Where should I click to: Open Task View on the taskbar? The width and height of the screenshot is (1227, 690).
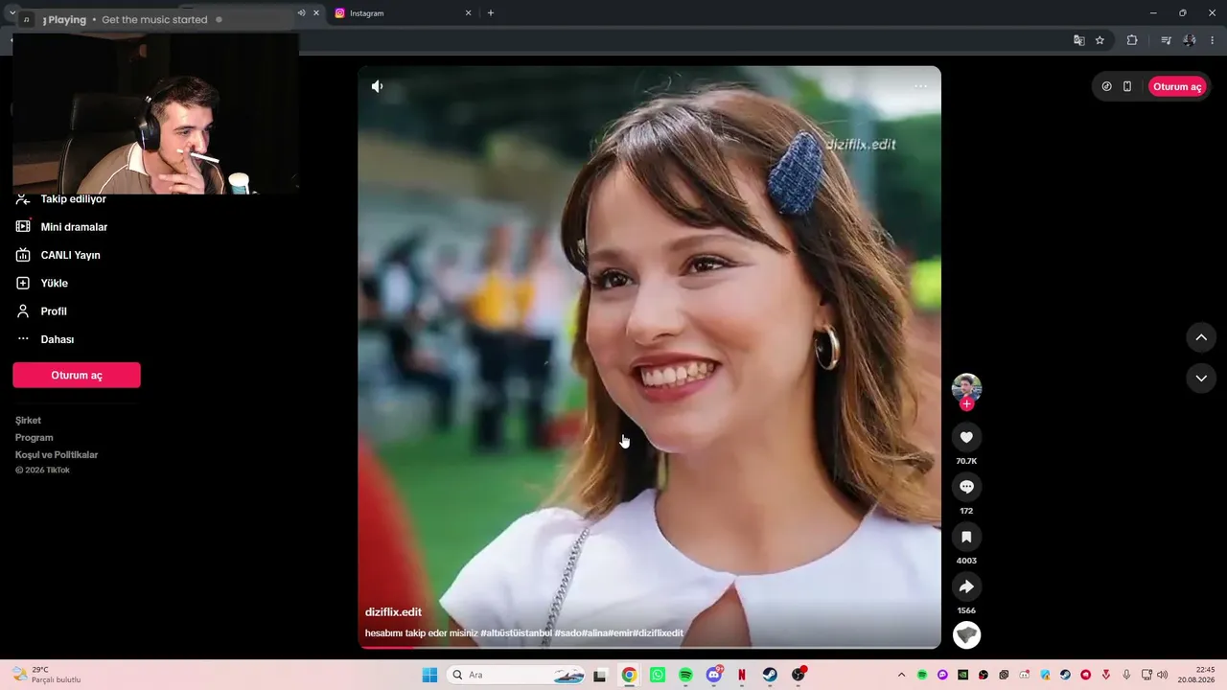[600, 675]
